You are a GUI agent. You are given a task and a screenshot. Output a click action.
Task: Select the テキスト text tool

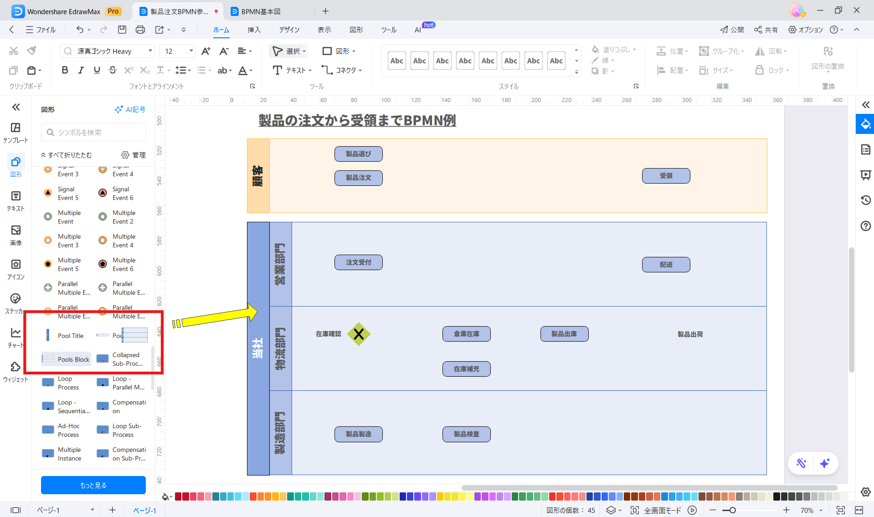click(x=292, y=70)
